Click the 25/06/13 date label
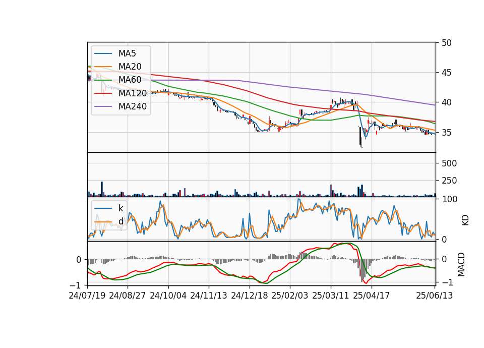The height and width of the screenshot is (348, 484). (x=435, y=296)
